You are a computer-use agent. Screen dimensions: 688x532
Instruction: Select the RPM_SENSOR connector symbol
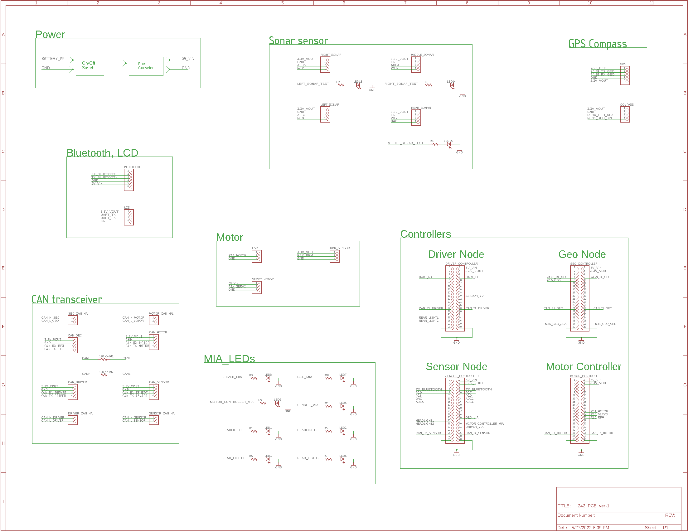[335, 256]
